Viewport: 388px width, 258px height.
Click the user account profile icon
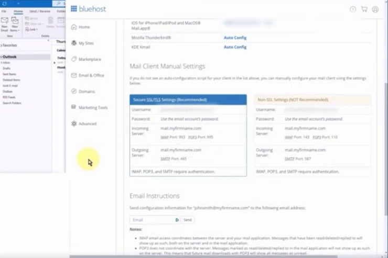click(375, 9)
